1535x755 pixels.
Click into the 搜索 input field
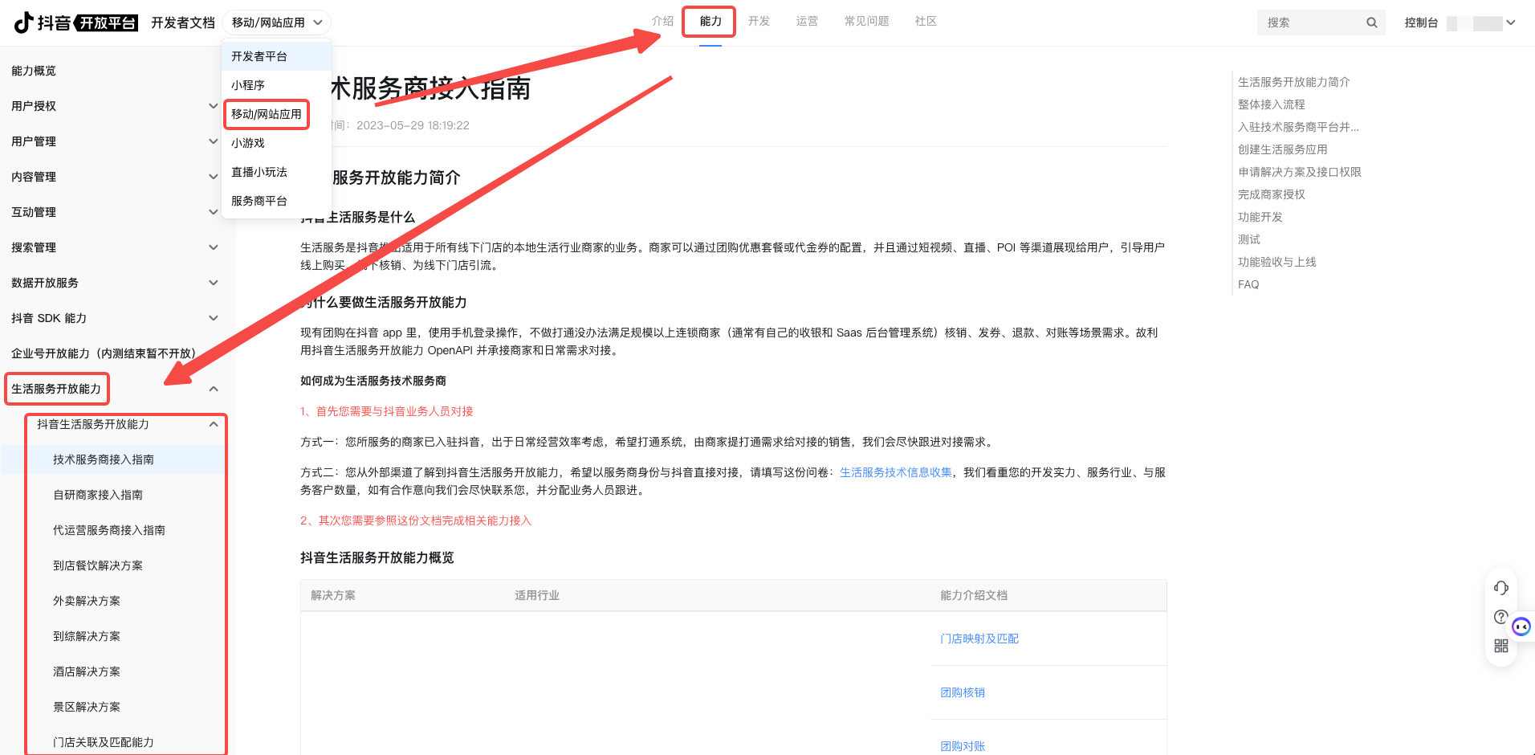pos(1313,22)
